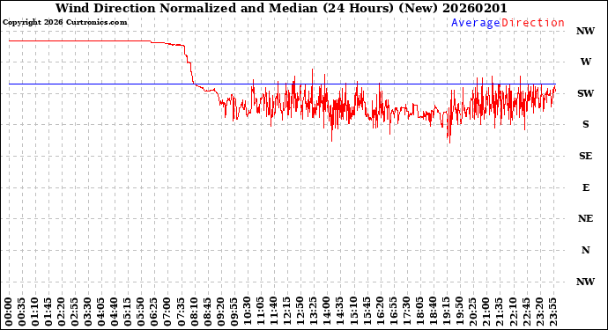608x330 pixels.
Task: Click the 14:35 time axis label
Action: (339, 312)
